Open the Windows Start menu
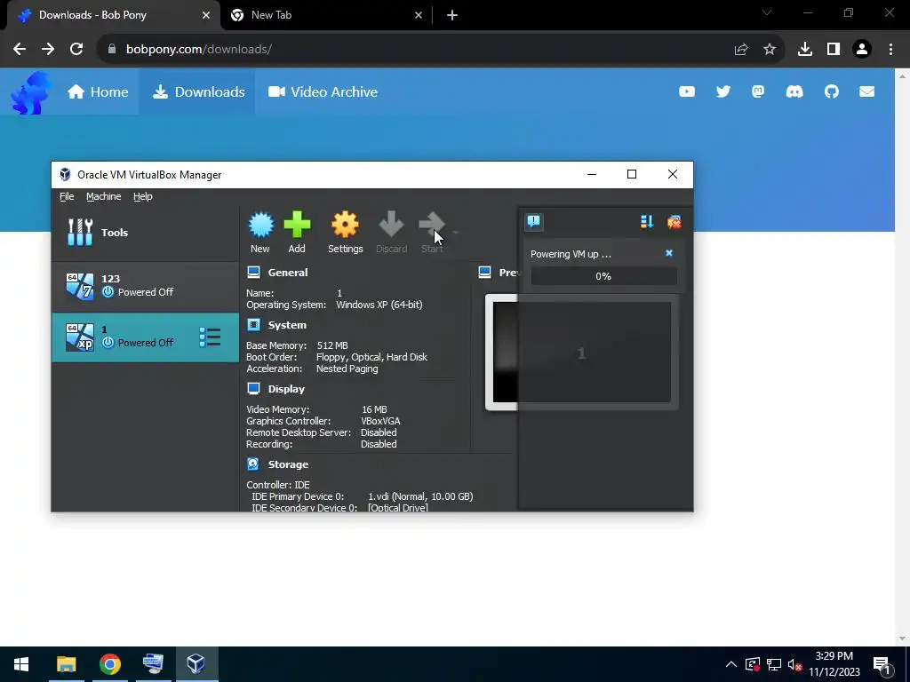This screenshot has height=682, width=910. (x=21, y=664)
